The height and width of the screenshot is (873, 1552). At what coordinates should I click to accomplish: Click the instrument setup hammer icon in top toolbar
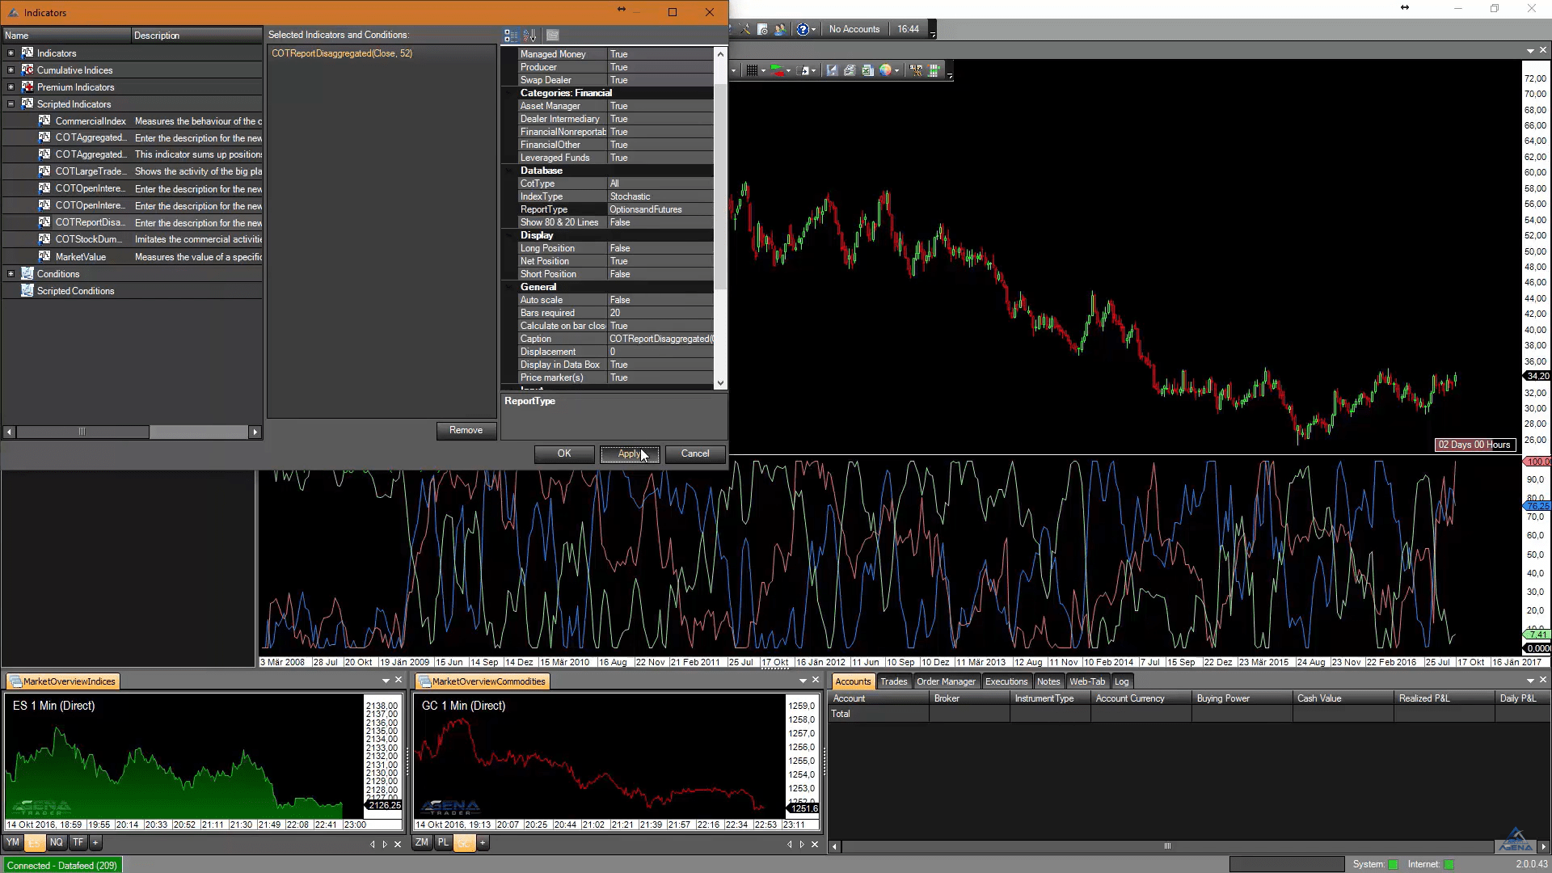(x=745, y=29)
